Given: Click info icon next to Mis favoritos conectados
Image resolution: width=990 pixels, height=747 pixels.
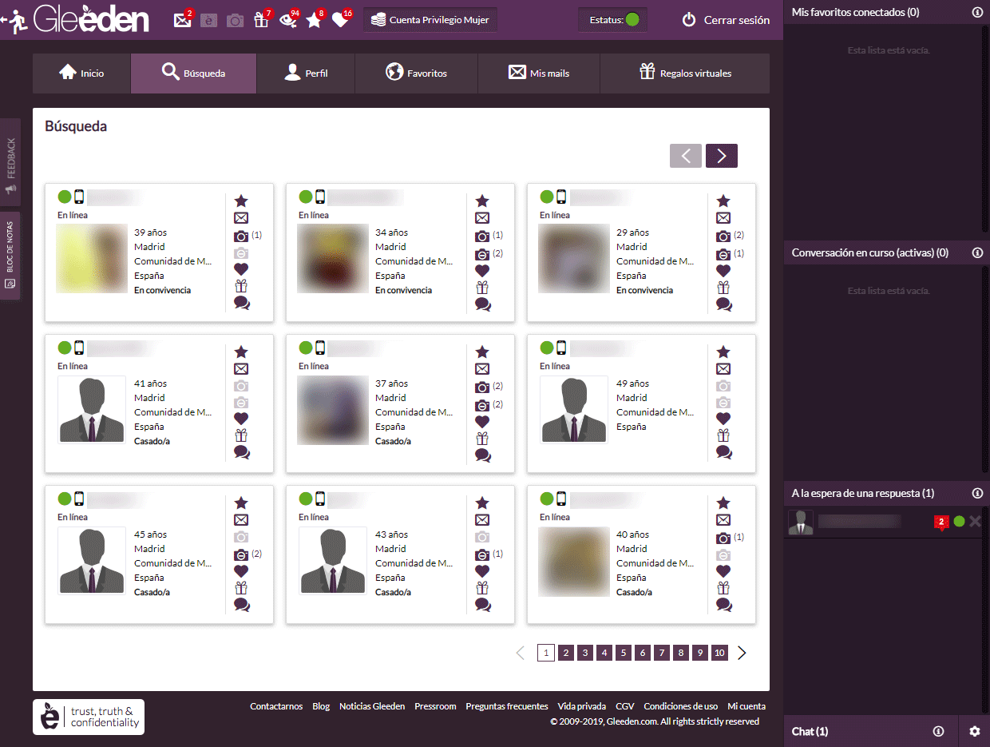Looking at the screenshot, I should pyautogui.click(x=977, y=12).
